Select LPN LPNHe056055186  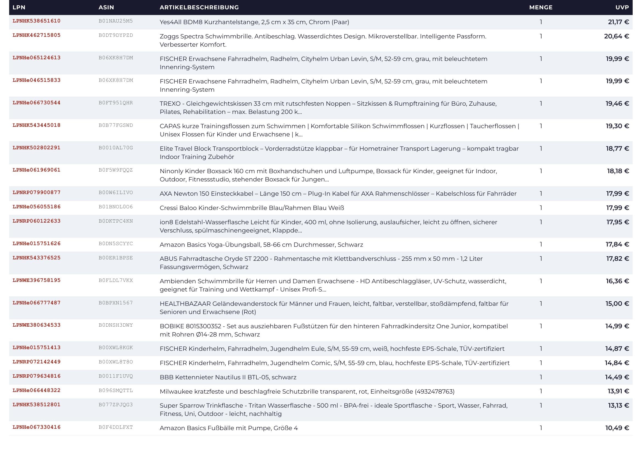37,207
